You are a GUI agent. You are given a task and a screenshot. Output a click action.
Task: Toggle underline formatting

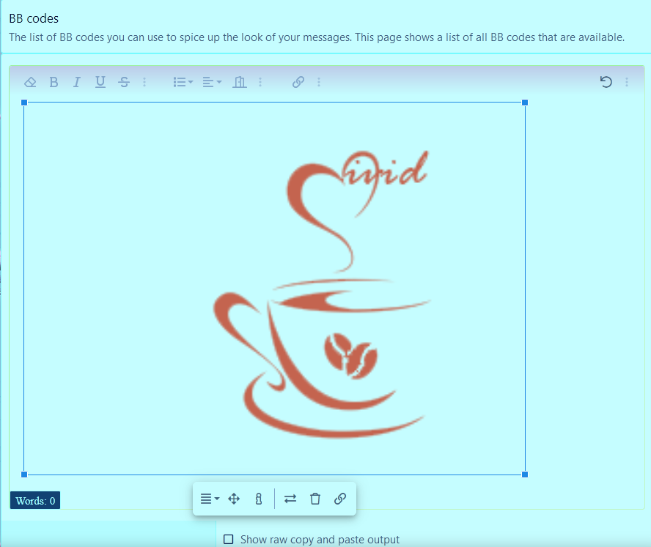(100, 82)
